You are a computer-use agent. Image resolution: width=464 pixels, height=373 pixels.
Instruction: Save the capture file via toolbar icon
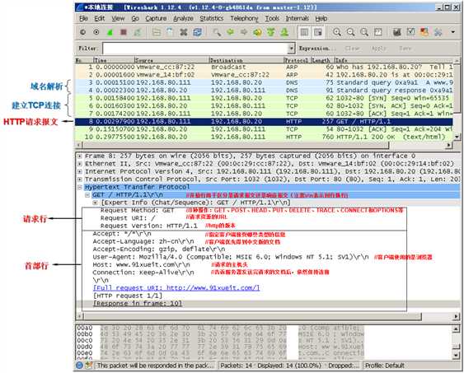[170, 32]
